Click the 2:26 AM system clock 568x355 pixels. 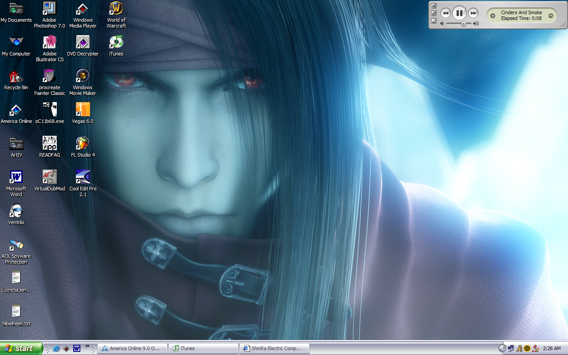[x=552, y=348]
